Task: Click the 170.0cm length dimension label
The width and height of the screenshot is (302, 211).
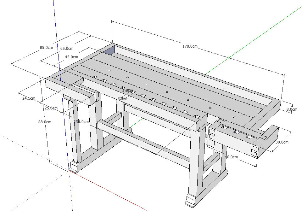Action: (190, 46)
